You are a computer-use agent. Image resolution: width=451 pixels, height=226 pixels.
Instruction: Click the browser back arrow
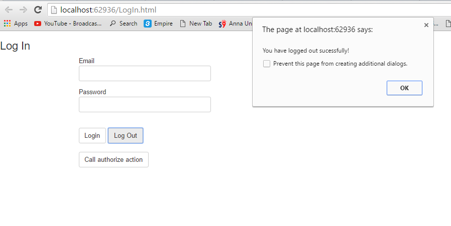point(9,10)
